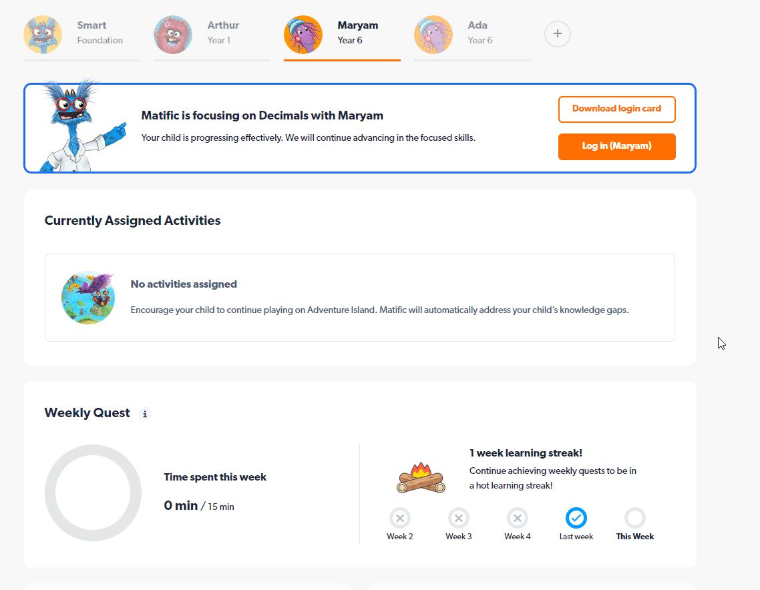Switch to the Ada Year 6 tab
The height and width of the screenshot is (590, 760).
tap(473, 37)
